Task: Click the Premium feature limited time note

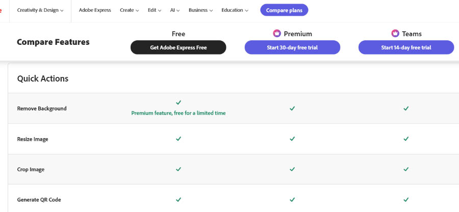Action: [178, 113]
